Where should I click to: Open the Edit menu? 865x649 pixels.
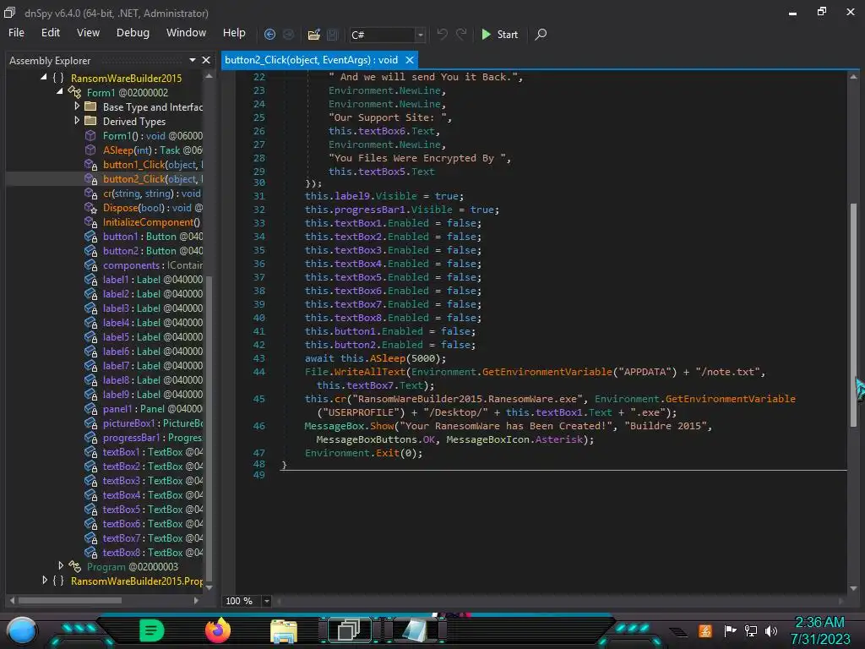[50, 33]
